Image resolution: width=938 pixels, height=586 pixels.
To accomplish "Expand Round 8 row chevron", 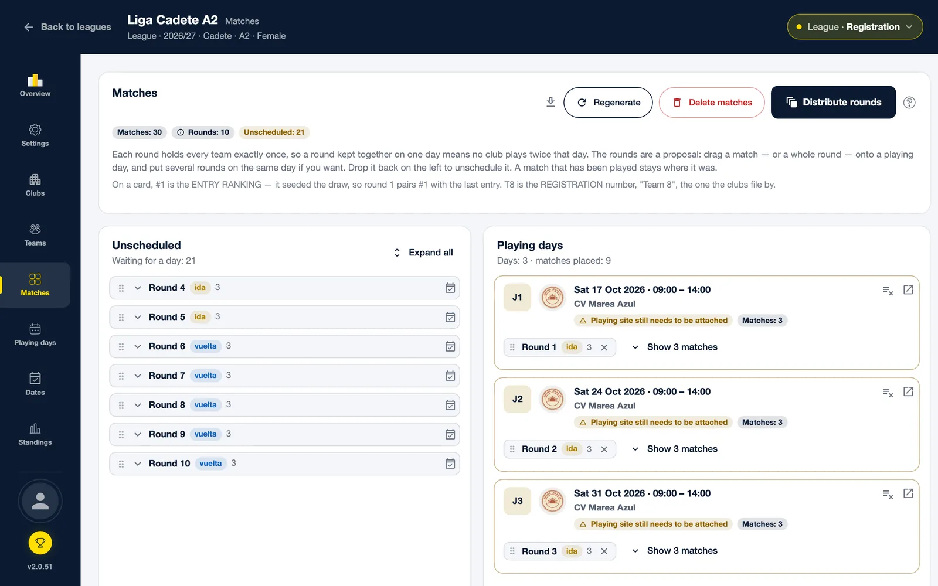I will pyautogui.click(x=138, y=405).
